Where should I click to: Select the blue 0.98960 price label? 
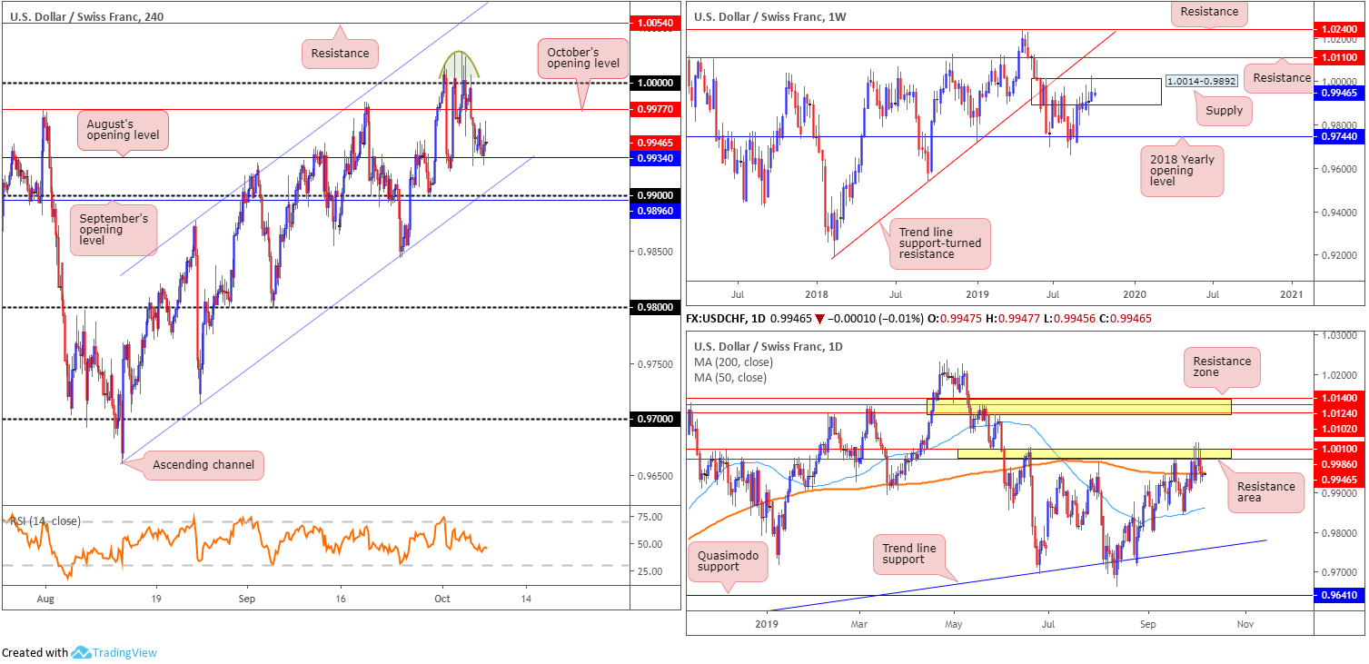point(655,210)
